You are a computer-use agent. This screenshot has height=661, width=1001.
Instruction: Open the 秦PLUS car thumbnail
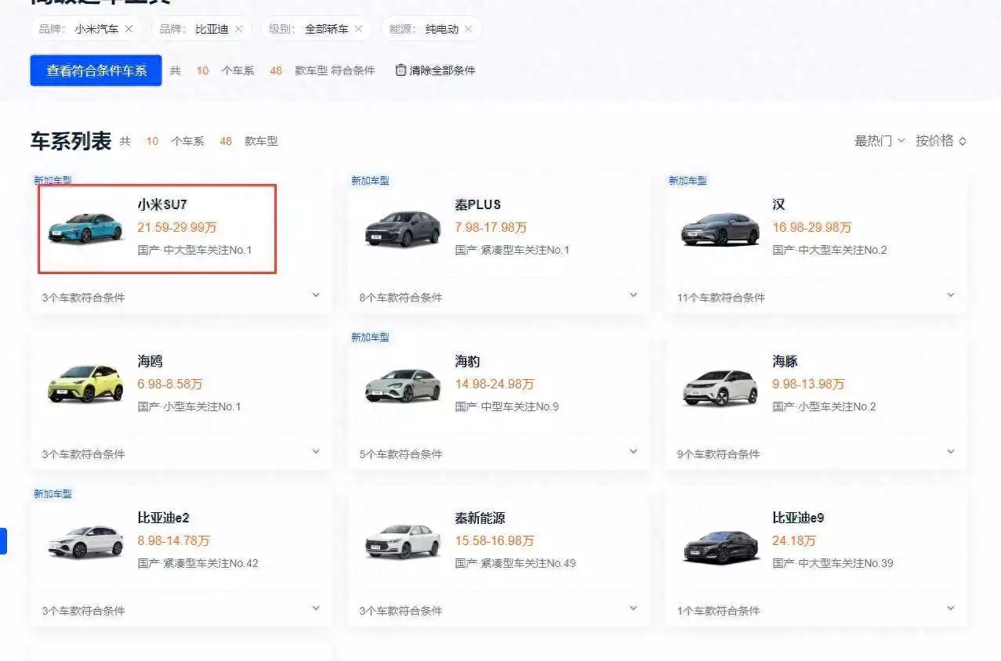point(403,228)
